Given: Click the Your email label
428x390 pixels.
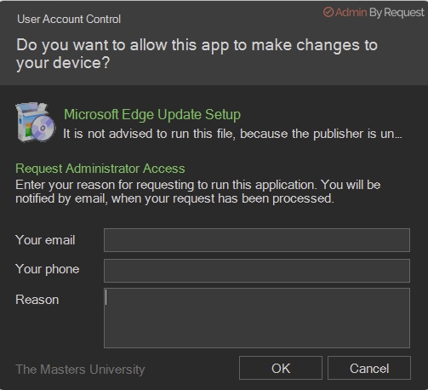Looking at the screenshot, I should (45, 240).
